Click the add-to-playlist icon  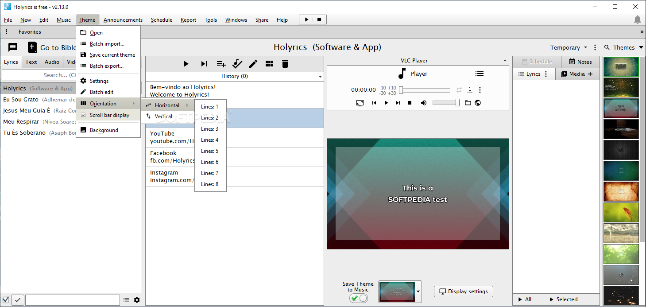click(221, 64)
